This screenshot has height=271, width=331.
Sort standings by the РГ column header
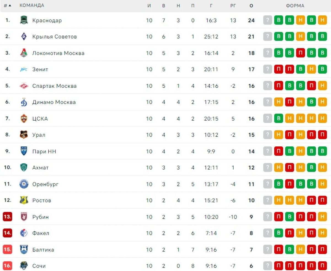pos(233,6)
